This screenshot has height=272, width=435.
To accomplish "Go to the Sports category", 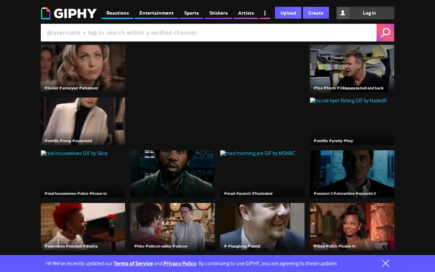I will (191, 13).
